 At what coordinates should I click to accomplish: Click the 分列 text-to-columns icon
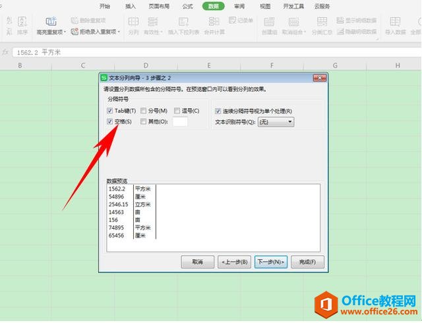(133, 22)
